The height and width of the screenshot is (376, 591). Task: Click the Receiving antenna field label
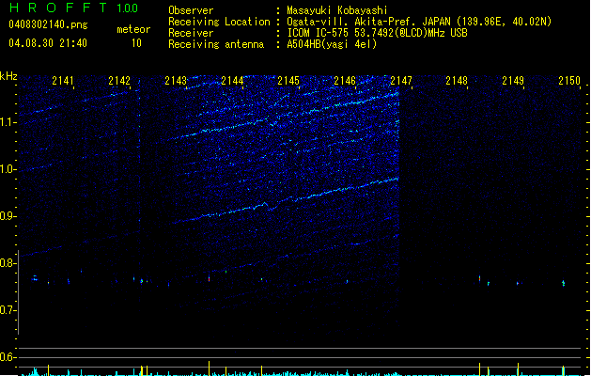[216, 44]
